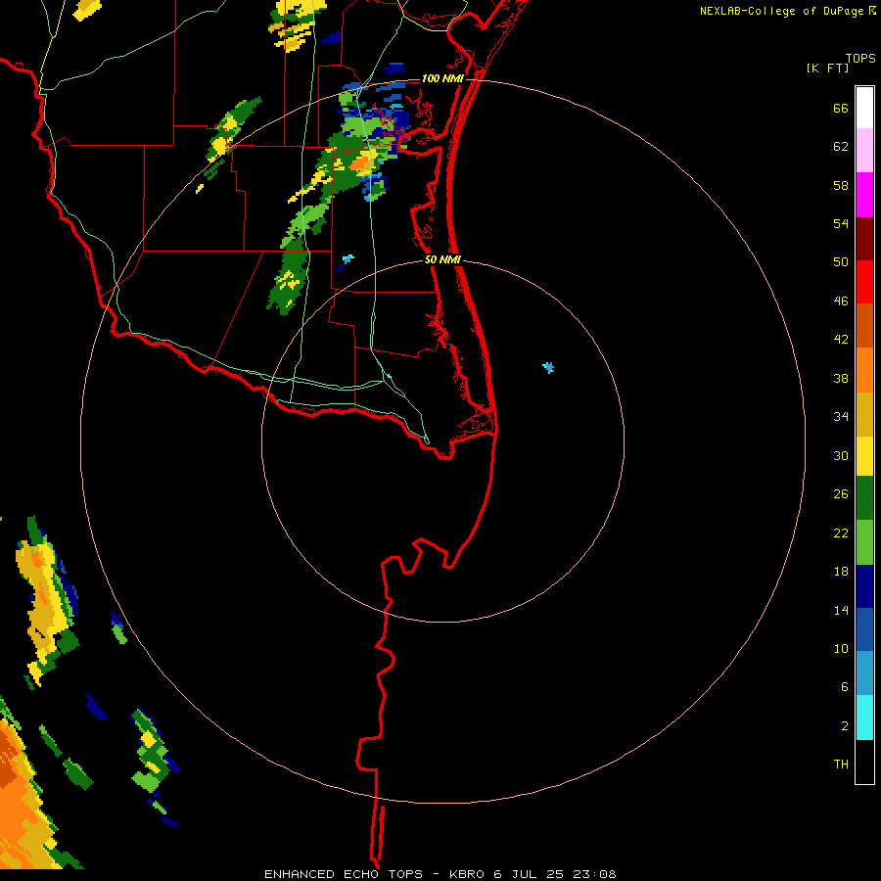Click the 'TOPS' legend title
Viewport: 881px width, 881px height.
click(x=860, y=58)
